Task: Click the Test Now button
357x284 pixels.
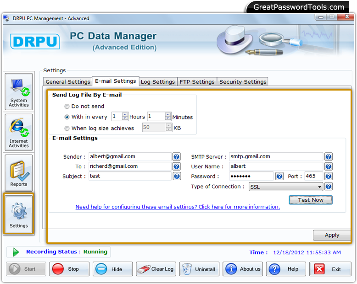Action: (311, 200)
